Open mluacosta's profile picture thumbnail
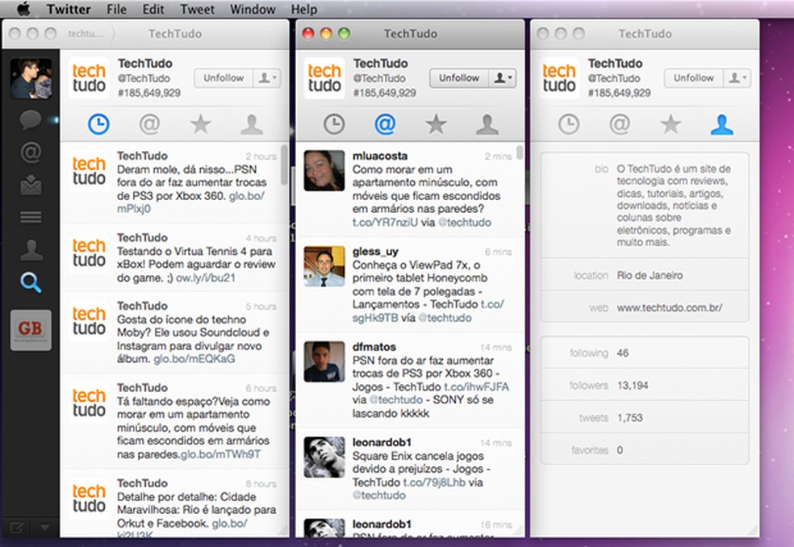Screen dimensions: 794x547 tap(324, 172)
